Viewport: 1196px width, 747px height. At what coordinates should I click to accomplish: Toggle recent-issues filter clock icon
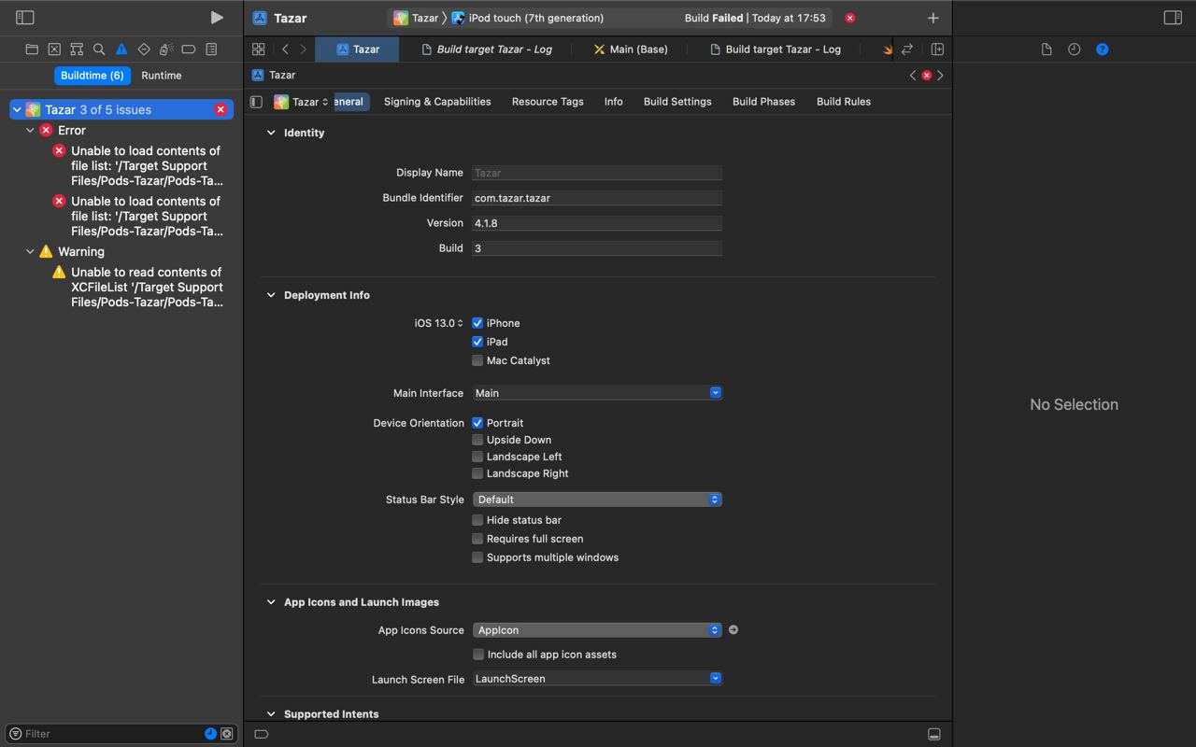point(210,734)
